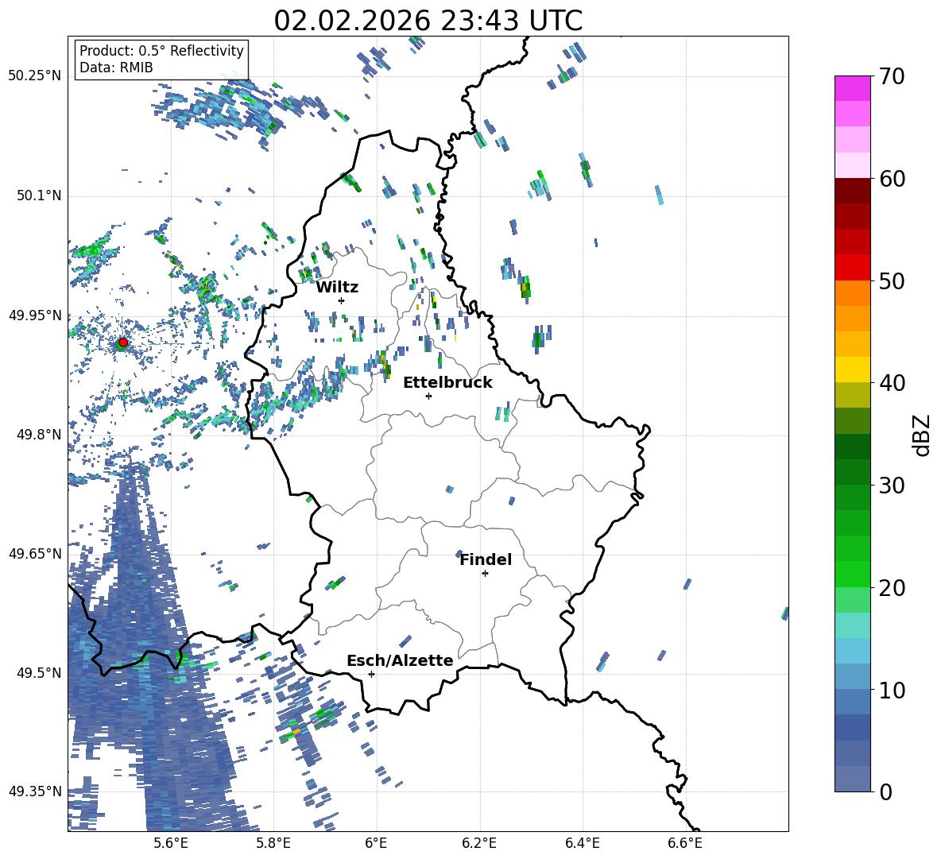Click the 6°E longitude label

(376, 843)
